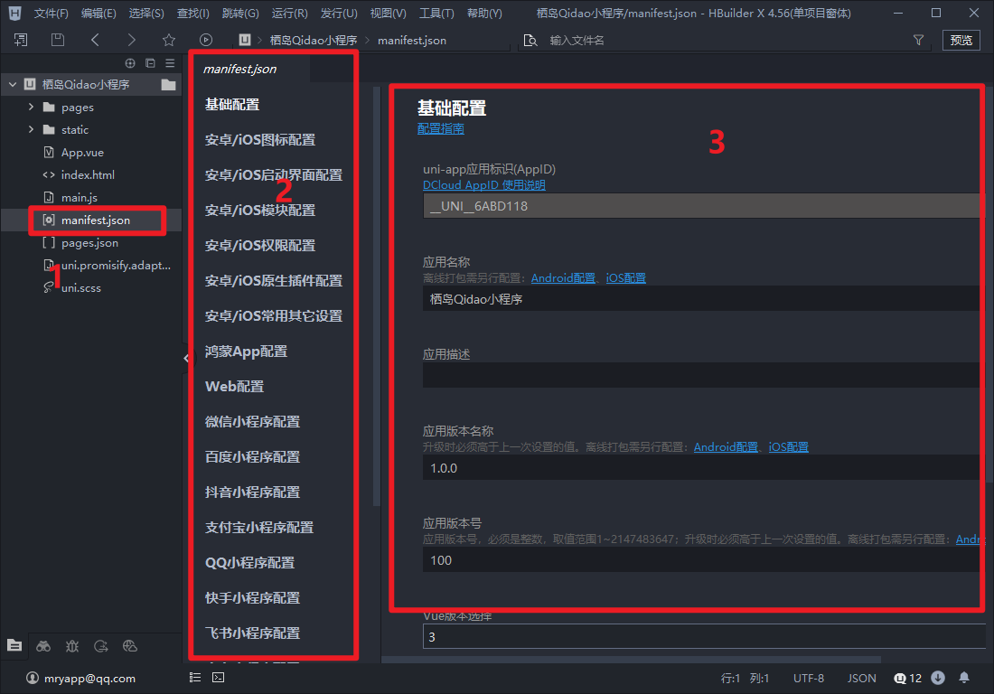This screenshot has height=694, width=994.
Task: Click the save icon in toolbar
Action: [58, 40]
